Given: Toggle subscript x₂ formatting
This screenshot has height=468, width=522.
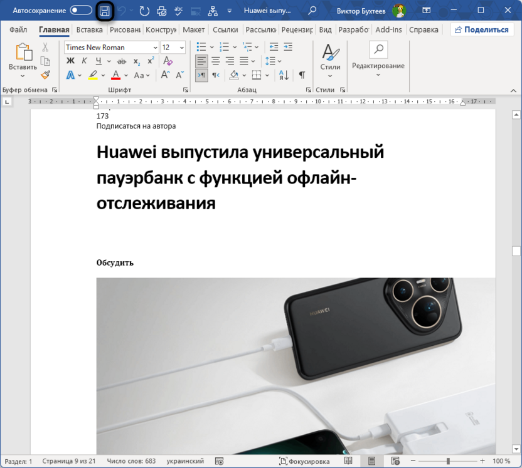Looking at the screenshot, I should click(x=137, y=61).
